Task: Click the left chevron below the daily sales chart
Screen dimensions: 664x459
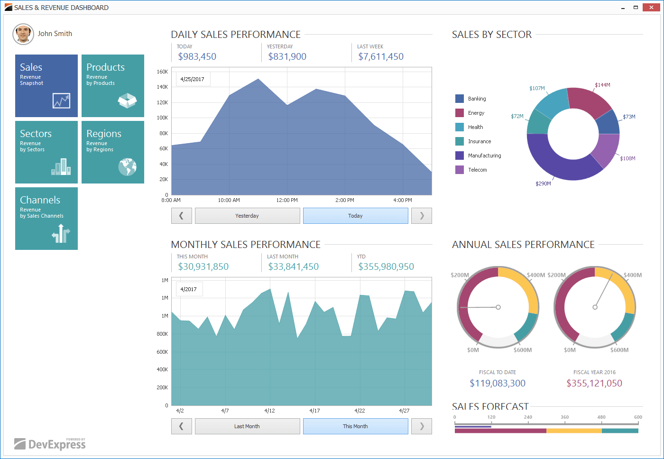Action: coord(182,215)
